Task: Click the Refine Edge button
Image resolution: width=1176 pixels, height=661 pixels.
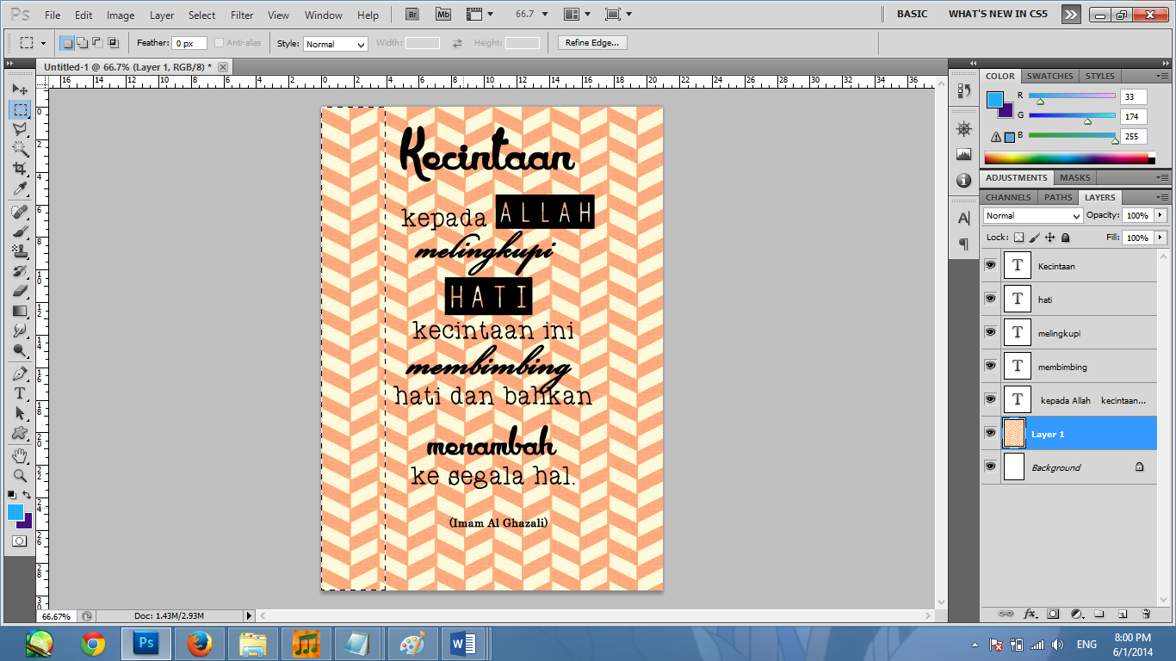Action: coord(592,43)
